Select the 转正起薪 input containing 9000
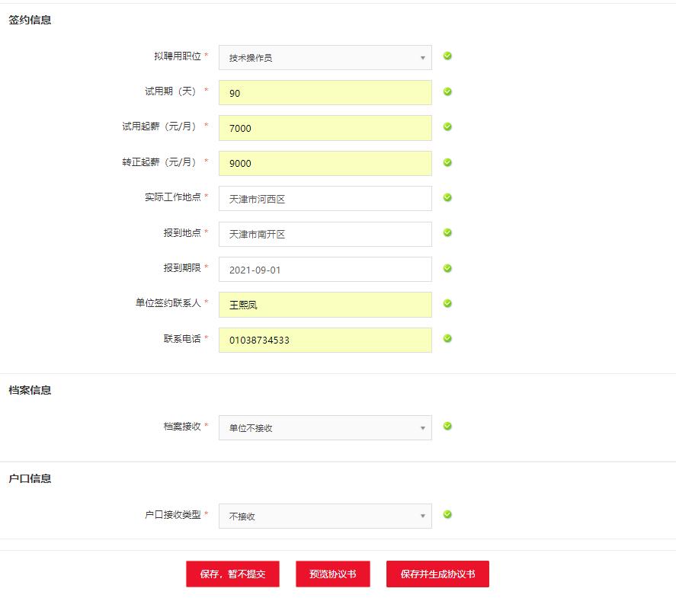Viewport: 676px width, 598px height. click(325, 164)
